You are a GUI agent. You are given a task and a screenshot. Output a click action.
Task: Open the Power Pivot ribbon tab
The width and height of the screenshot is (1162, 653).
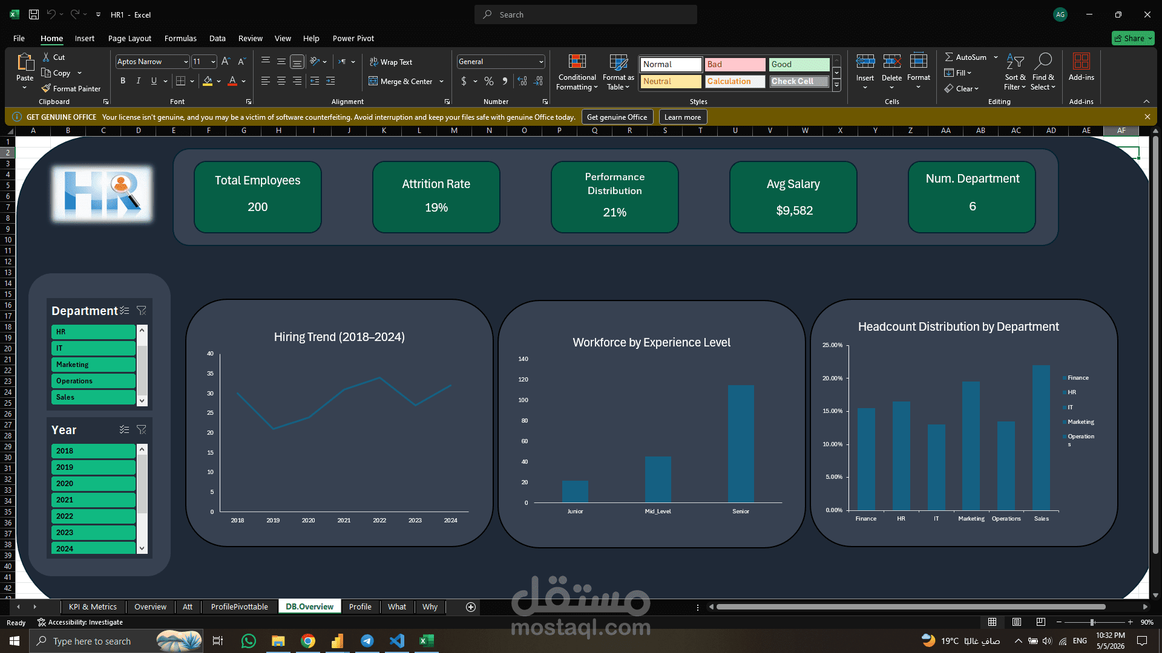[353, 38]
